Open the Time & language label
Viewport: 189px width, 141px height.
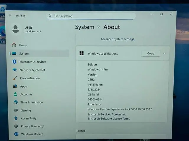(32, 103)
